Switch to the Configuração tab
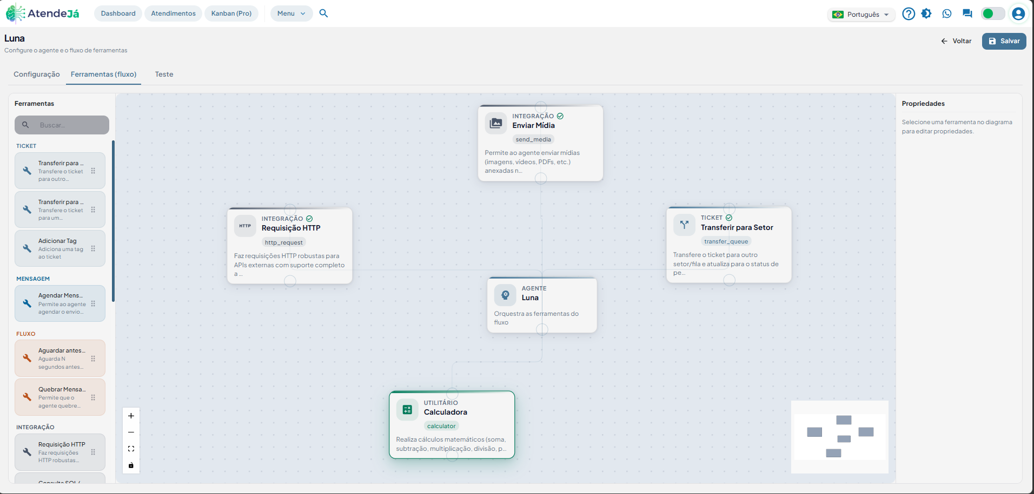Image resolution: width=1034 pixels, height=494 pixels. click(x=37, y=75)
